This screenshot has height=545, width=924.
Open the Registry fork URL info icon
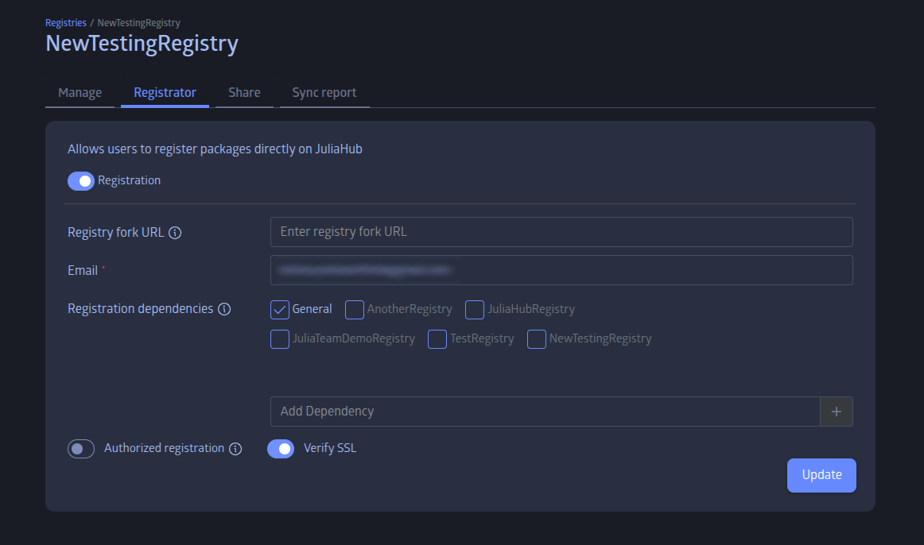[x=175, y=233]
